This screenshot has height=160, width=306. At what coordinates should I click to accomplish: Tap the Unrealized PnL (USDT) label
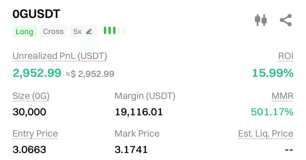click(x=60, y=56)
